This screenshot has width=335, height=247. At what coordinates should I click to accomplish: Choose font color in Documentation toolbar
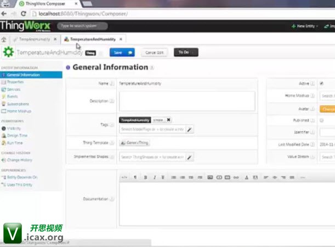click(x=247, y=177)
